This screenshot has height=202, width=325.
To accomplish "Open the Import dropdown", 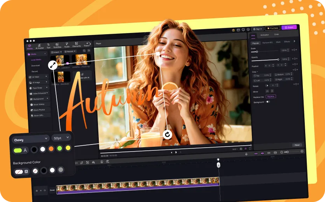I will pyautogui.click(x=56, y=52).
